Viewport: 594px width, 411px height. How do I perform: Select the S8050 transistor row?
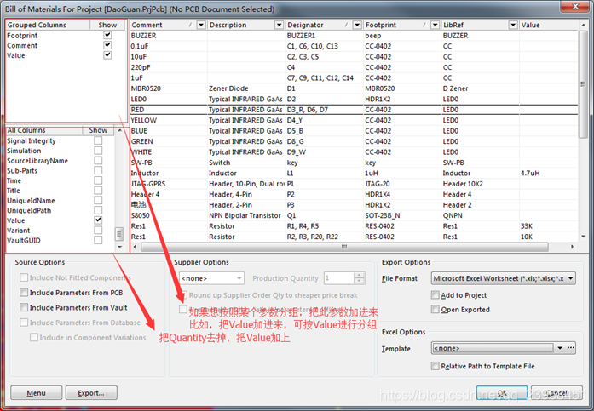(354, 215)
